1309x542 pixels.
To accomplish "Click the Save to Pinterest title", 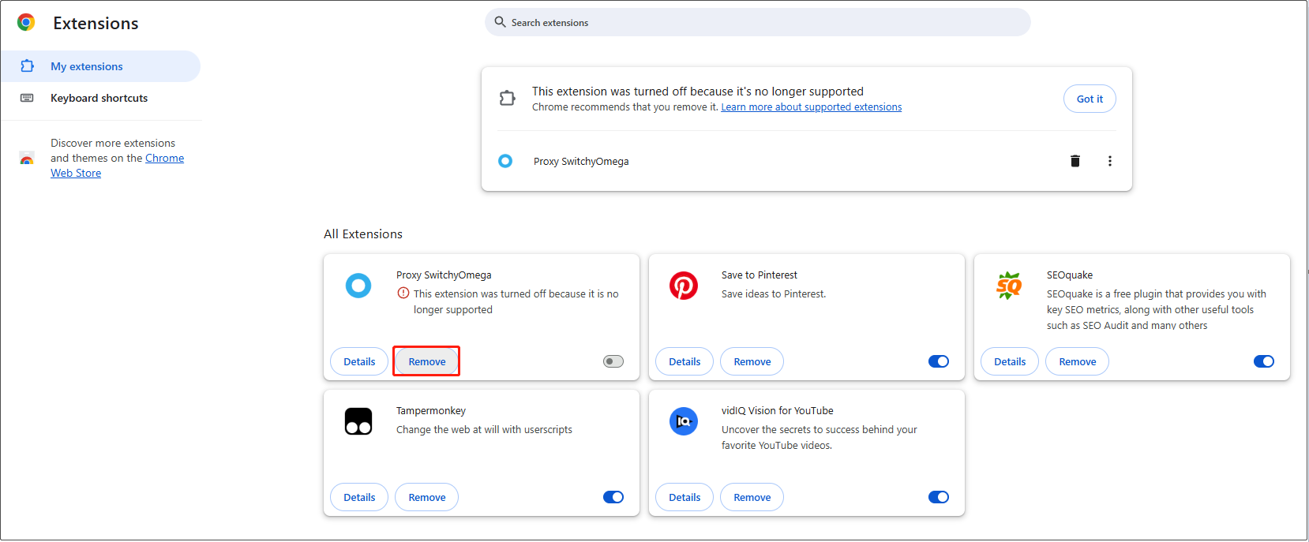I will 760,275.
